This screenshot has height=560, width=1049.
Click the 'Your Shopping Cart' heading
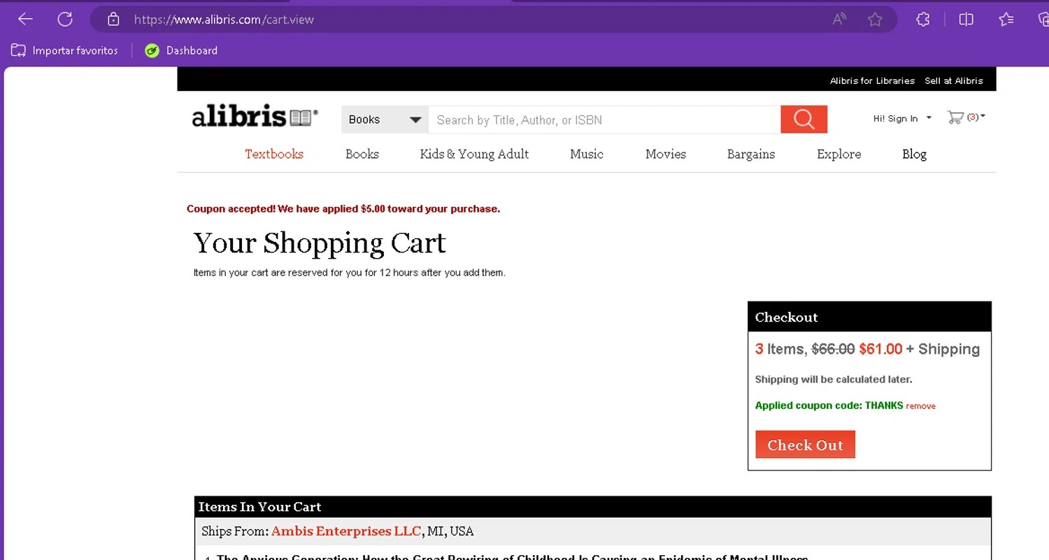320,243
